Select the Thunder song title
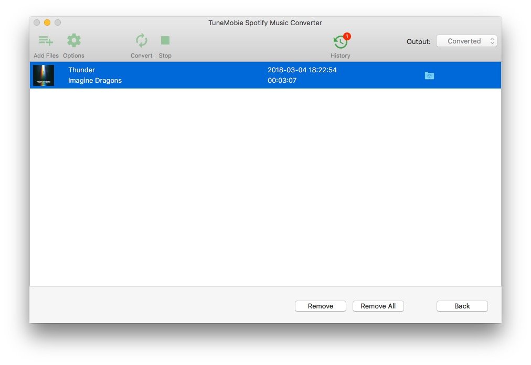 pos(82,70)
